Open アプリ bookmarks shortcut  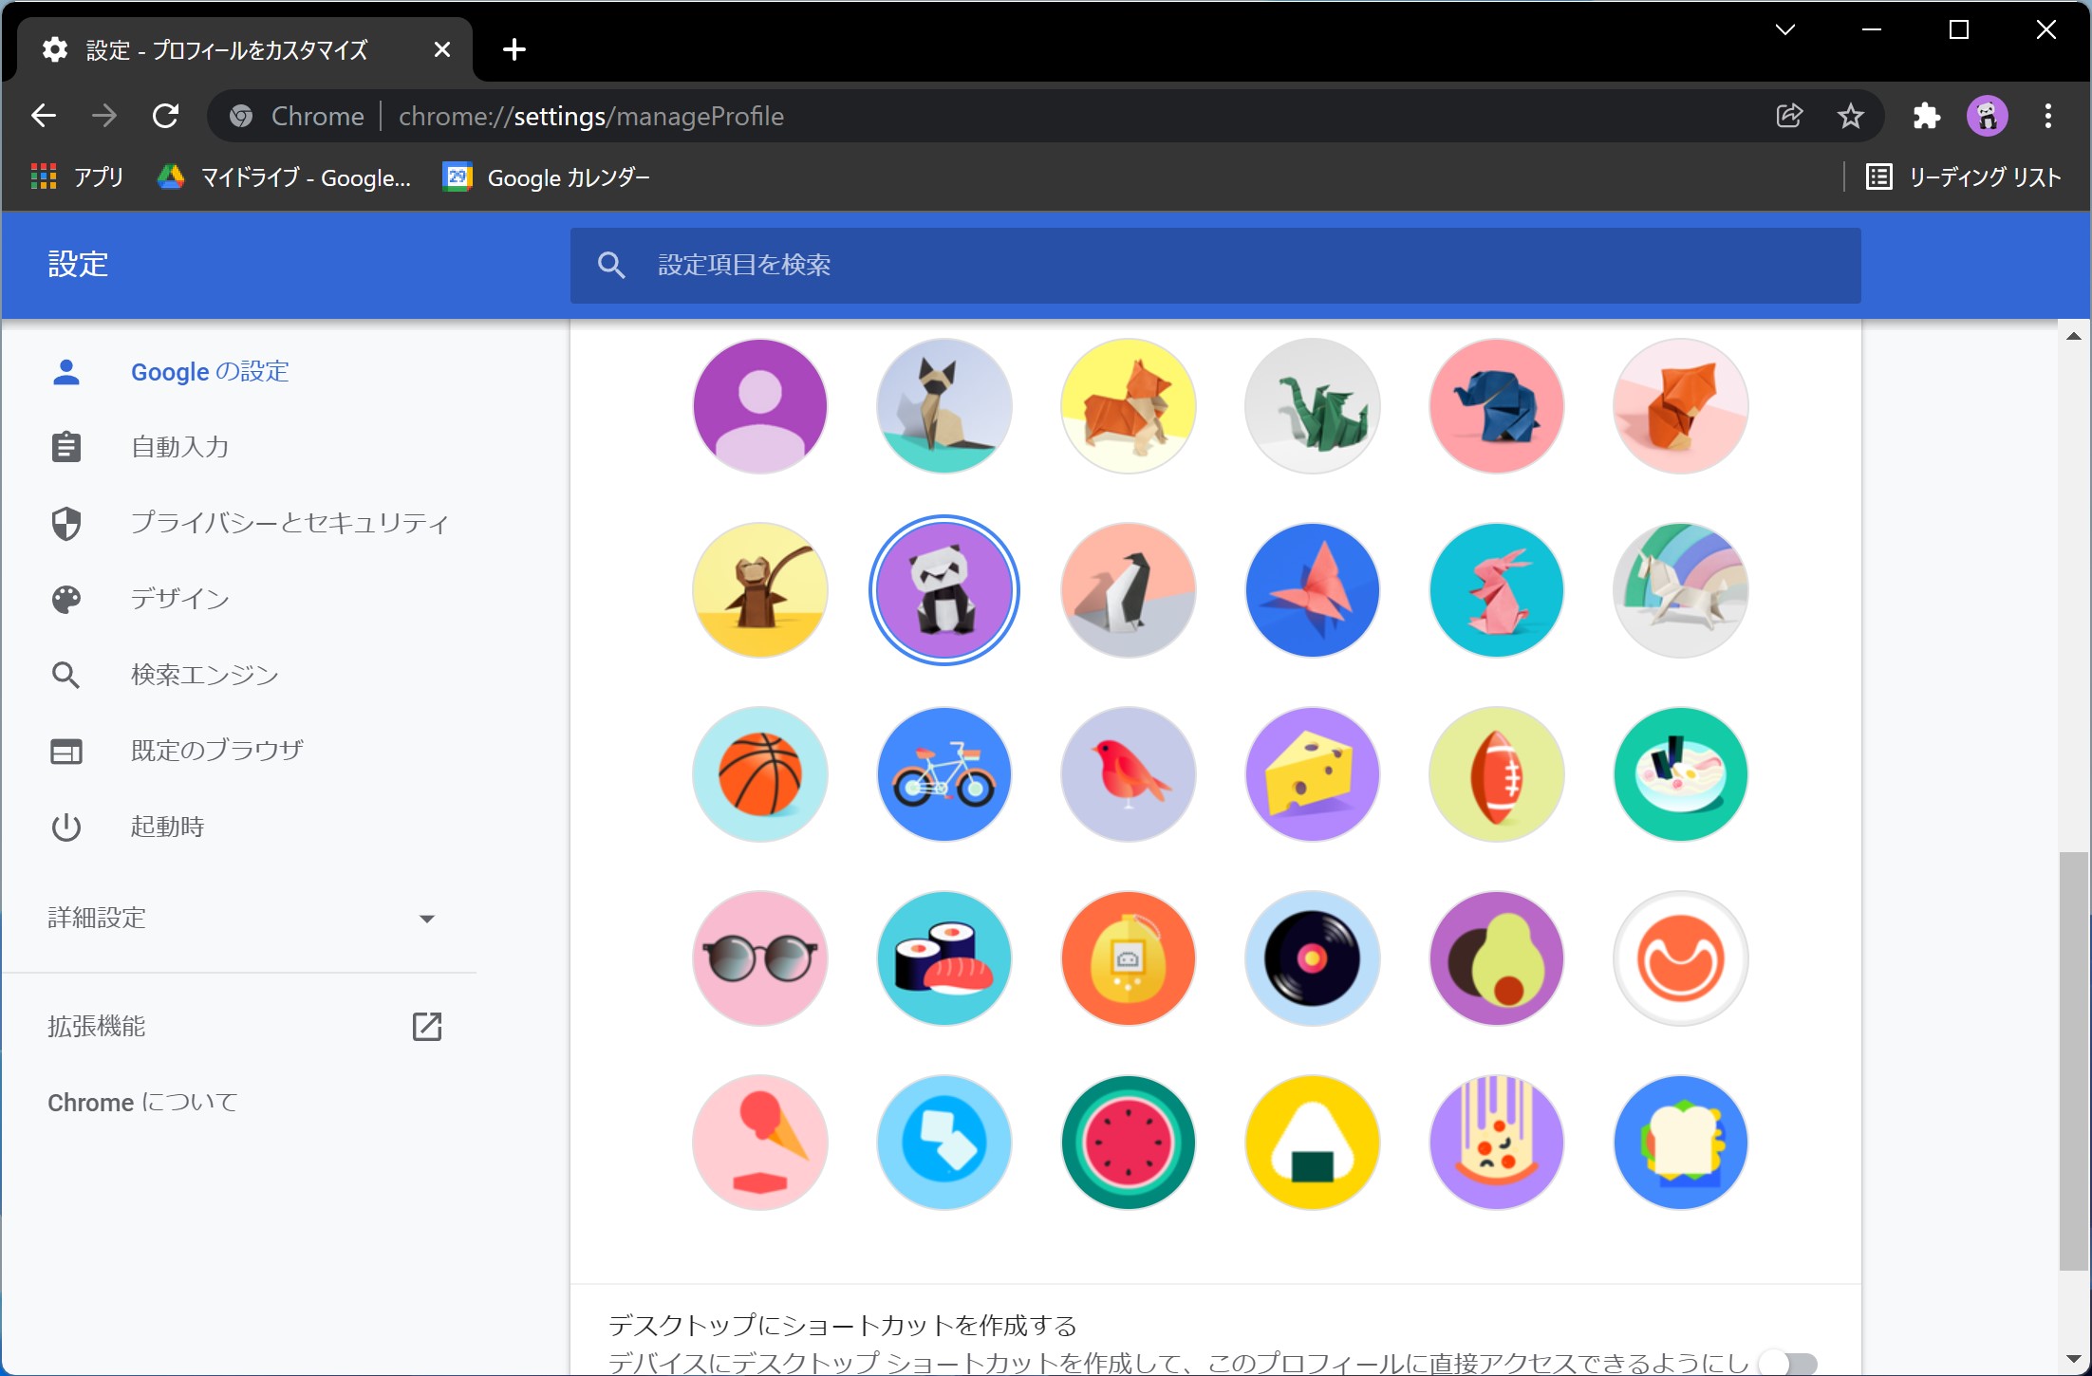coord(77,177)
